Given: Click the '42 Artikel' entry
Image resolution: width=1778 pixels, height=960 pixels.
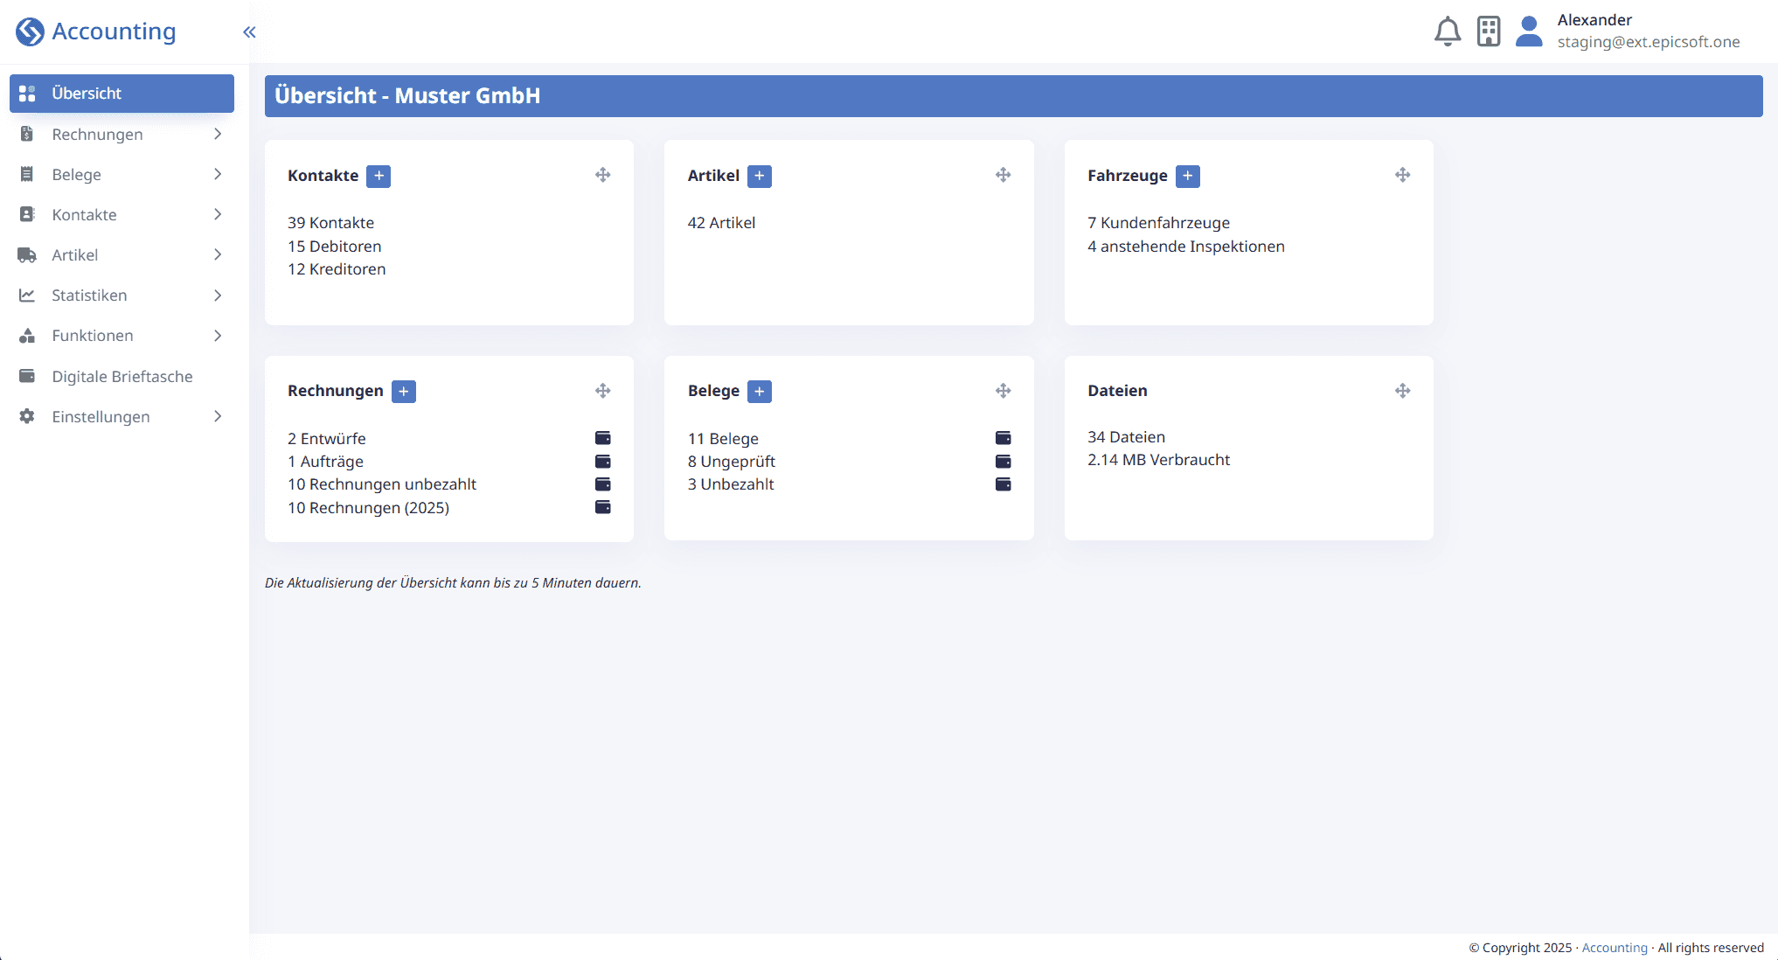Looking at the screenshot, I should [x=721, y=223].
